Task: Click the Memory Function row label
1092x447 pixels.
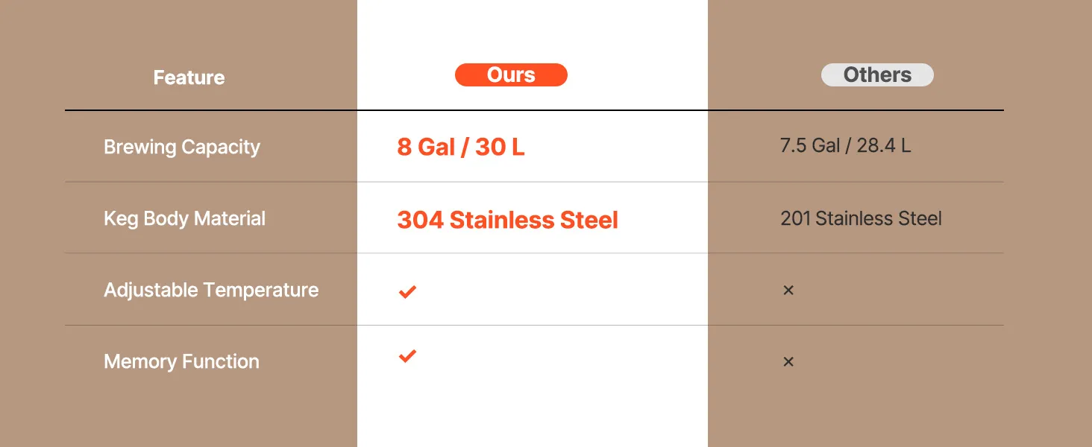Action: [x=181, y=361]
